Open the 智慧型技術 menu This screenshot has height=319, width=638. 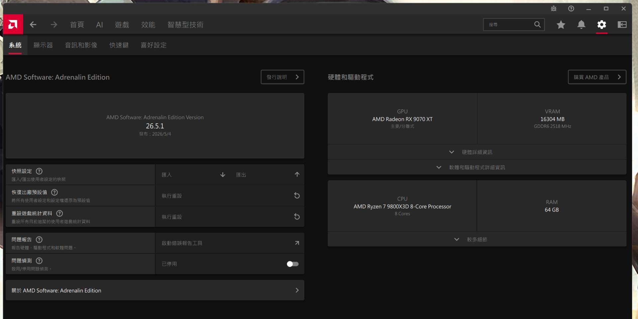point(185,25)
